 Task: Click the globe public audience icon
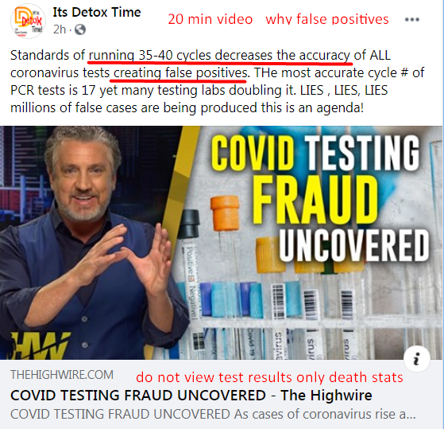(80, 29)
